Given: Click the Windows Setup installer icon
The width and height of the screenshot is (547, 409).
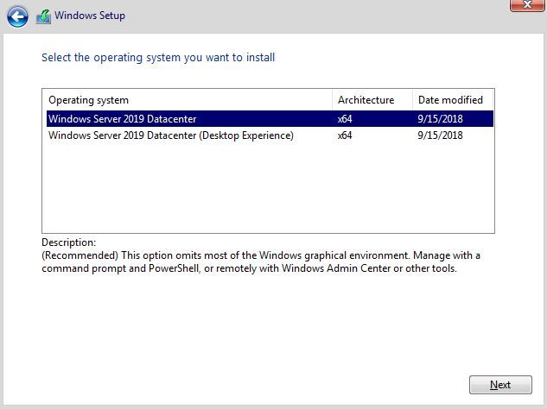Looking at the screenshot, I should point(43,16).
